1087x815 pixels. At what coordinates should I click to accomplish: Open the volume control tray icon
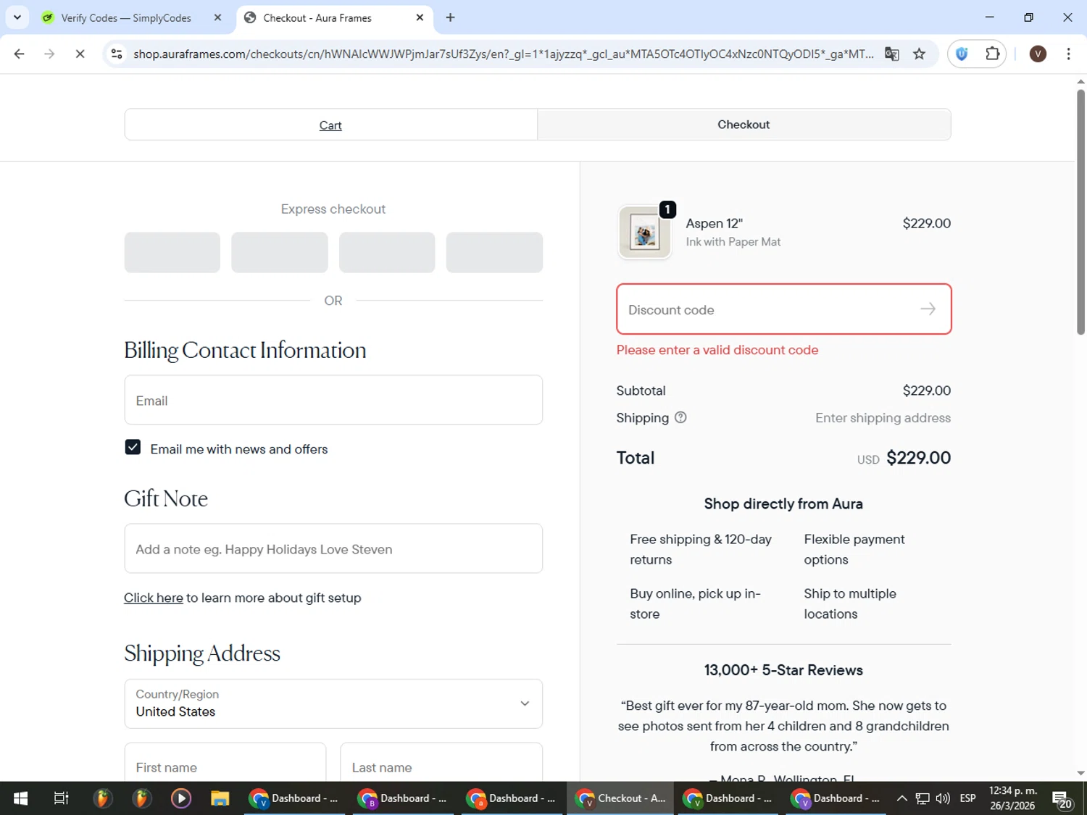(x=943, y=798)
